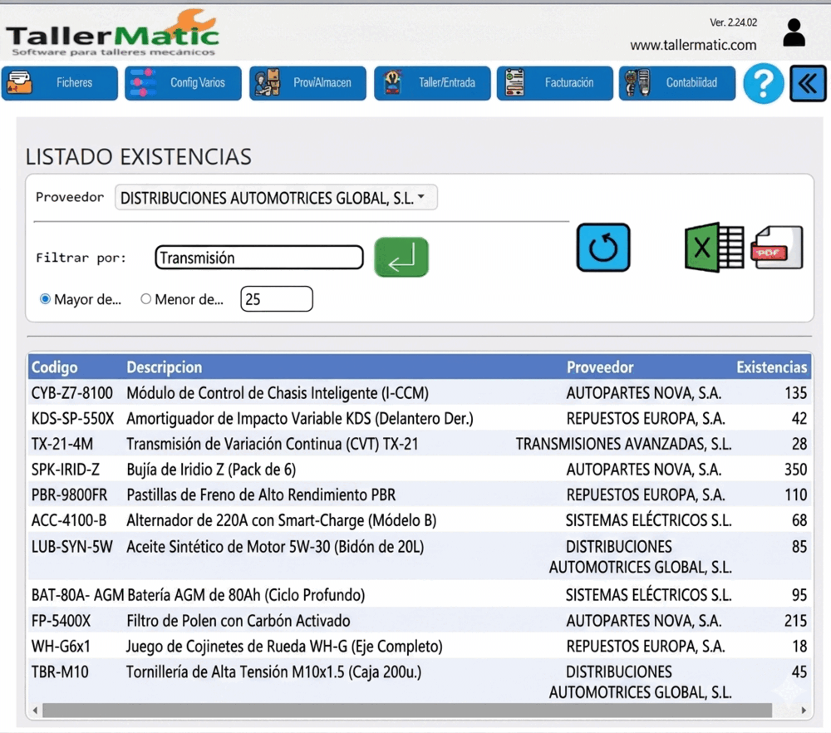The height and width of the screenshot is (733, 831).
Task: Select the Mayor de... radio button
Action: [x=45, y=299]
